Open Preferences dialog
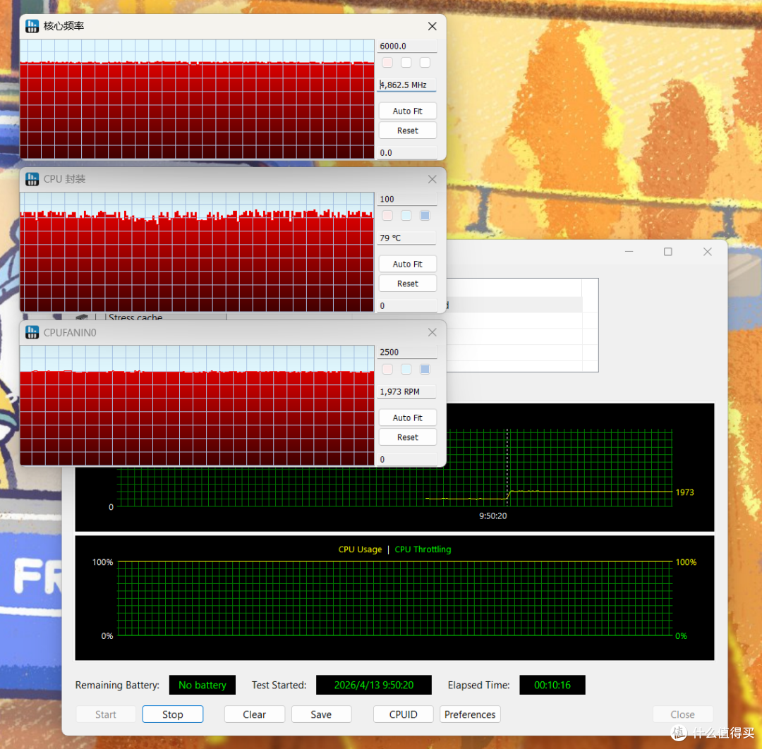Screen dimensions: 762x749 pyautogui.click(x=470, y=714)
